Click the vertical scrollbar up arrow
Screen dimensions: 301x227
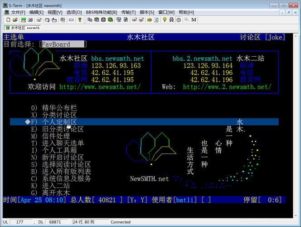tap(296, 35)
